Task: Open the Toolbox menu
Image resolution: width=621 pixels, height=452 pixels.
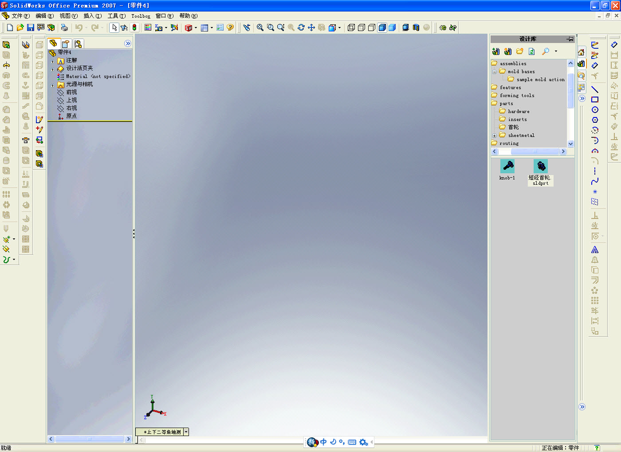Action: tap(141, 16)
